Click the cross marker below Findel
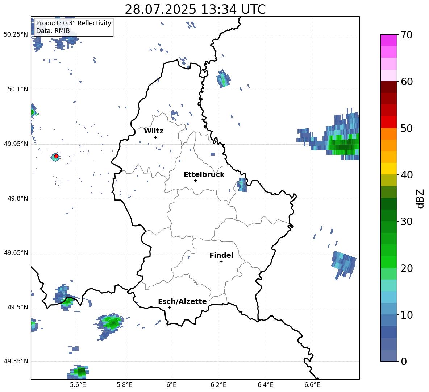Viewport: 429px width, 392px height. 221,262
